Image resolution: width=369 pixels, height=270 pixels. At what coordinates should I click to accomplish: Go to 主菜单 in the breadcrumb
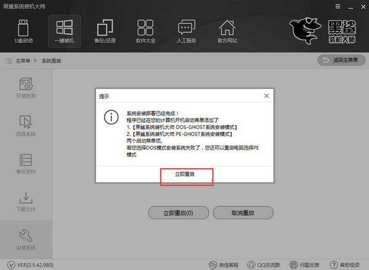click(x=23, y=61)
